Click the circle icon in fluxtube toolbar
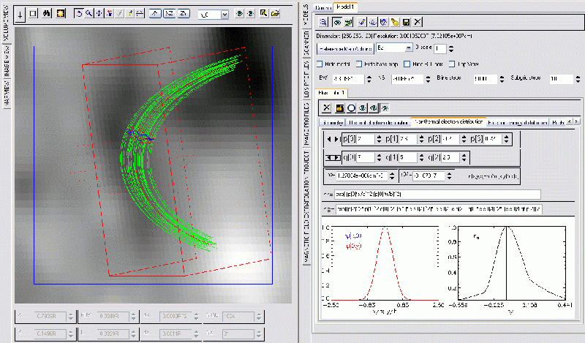This screenshot has height=343, width=585. 350,108
